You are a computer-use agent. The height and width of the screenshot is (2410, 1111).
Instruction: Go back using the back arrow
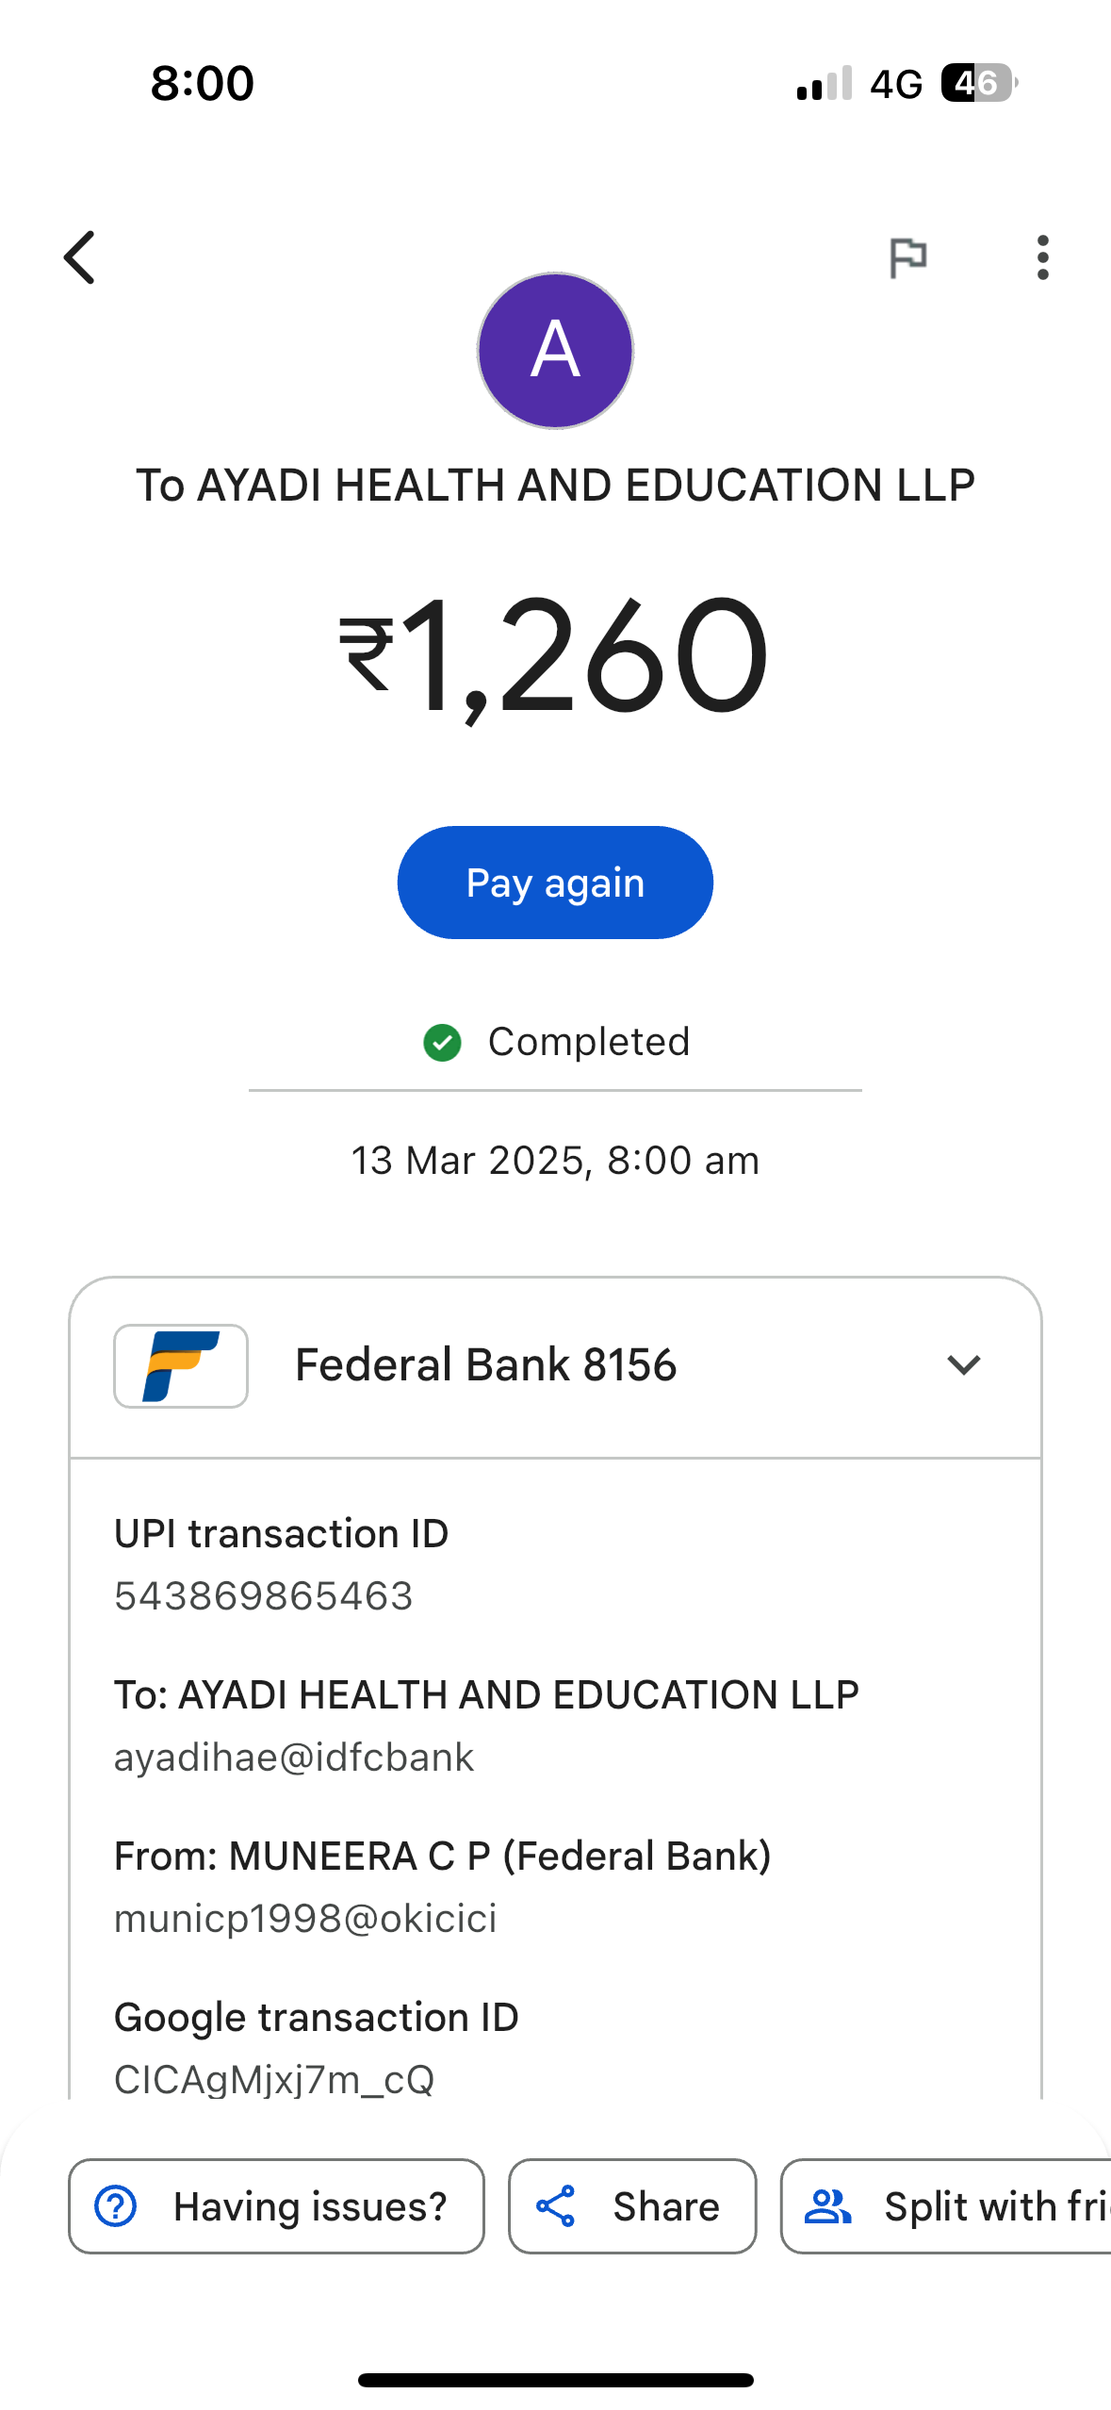click(x=80, y=257)
